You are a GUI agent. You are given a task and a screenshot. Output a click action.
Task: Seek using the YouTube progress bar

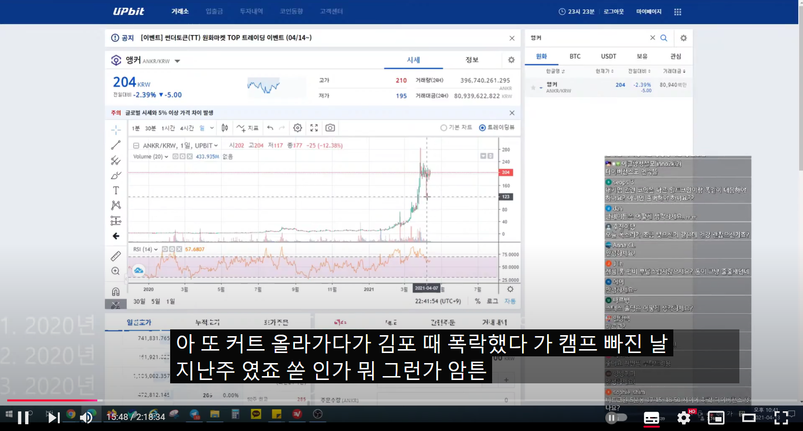click(x=401, y=400)
